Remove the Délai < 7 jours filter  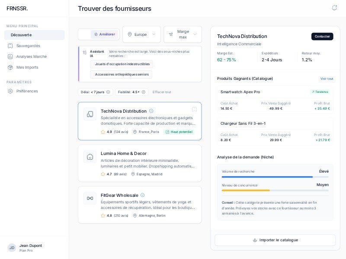point(108,92)
